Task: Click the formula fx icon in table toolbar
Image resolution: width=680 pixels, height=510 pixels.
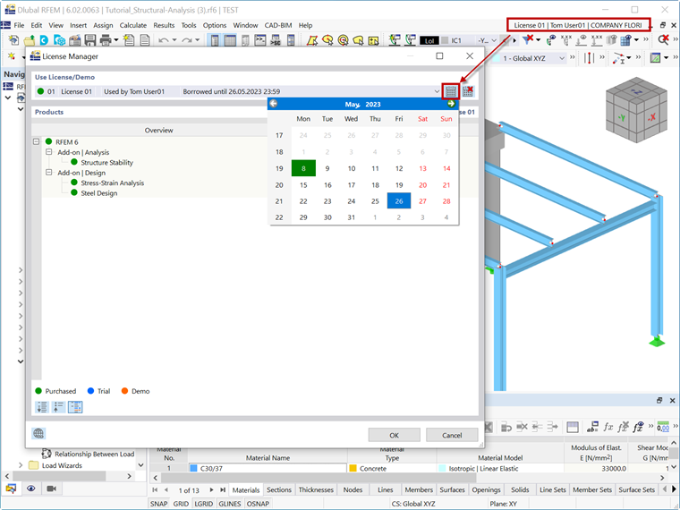Action: click(608, 427)
